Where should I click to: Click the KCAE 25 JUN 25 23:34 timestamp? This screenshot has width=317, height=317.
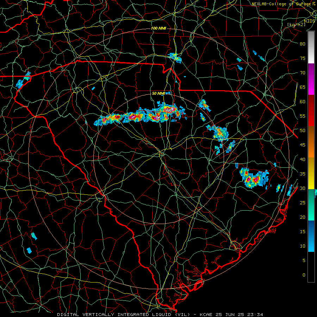click(x=231, y=315)
